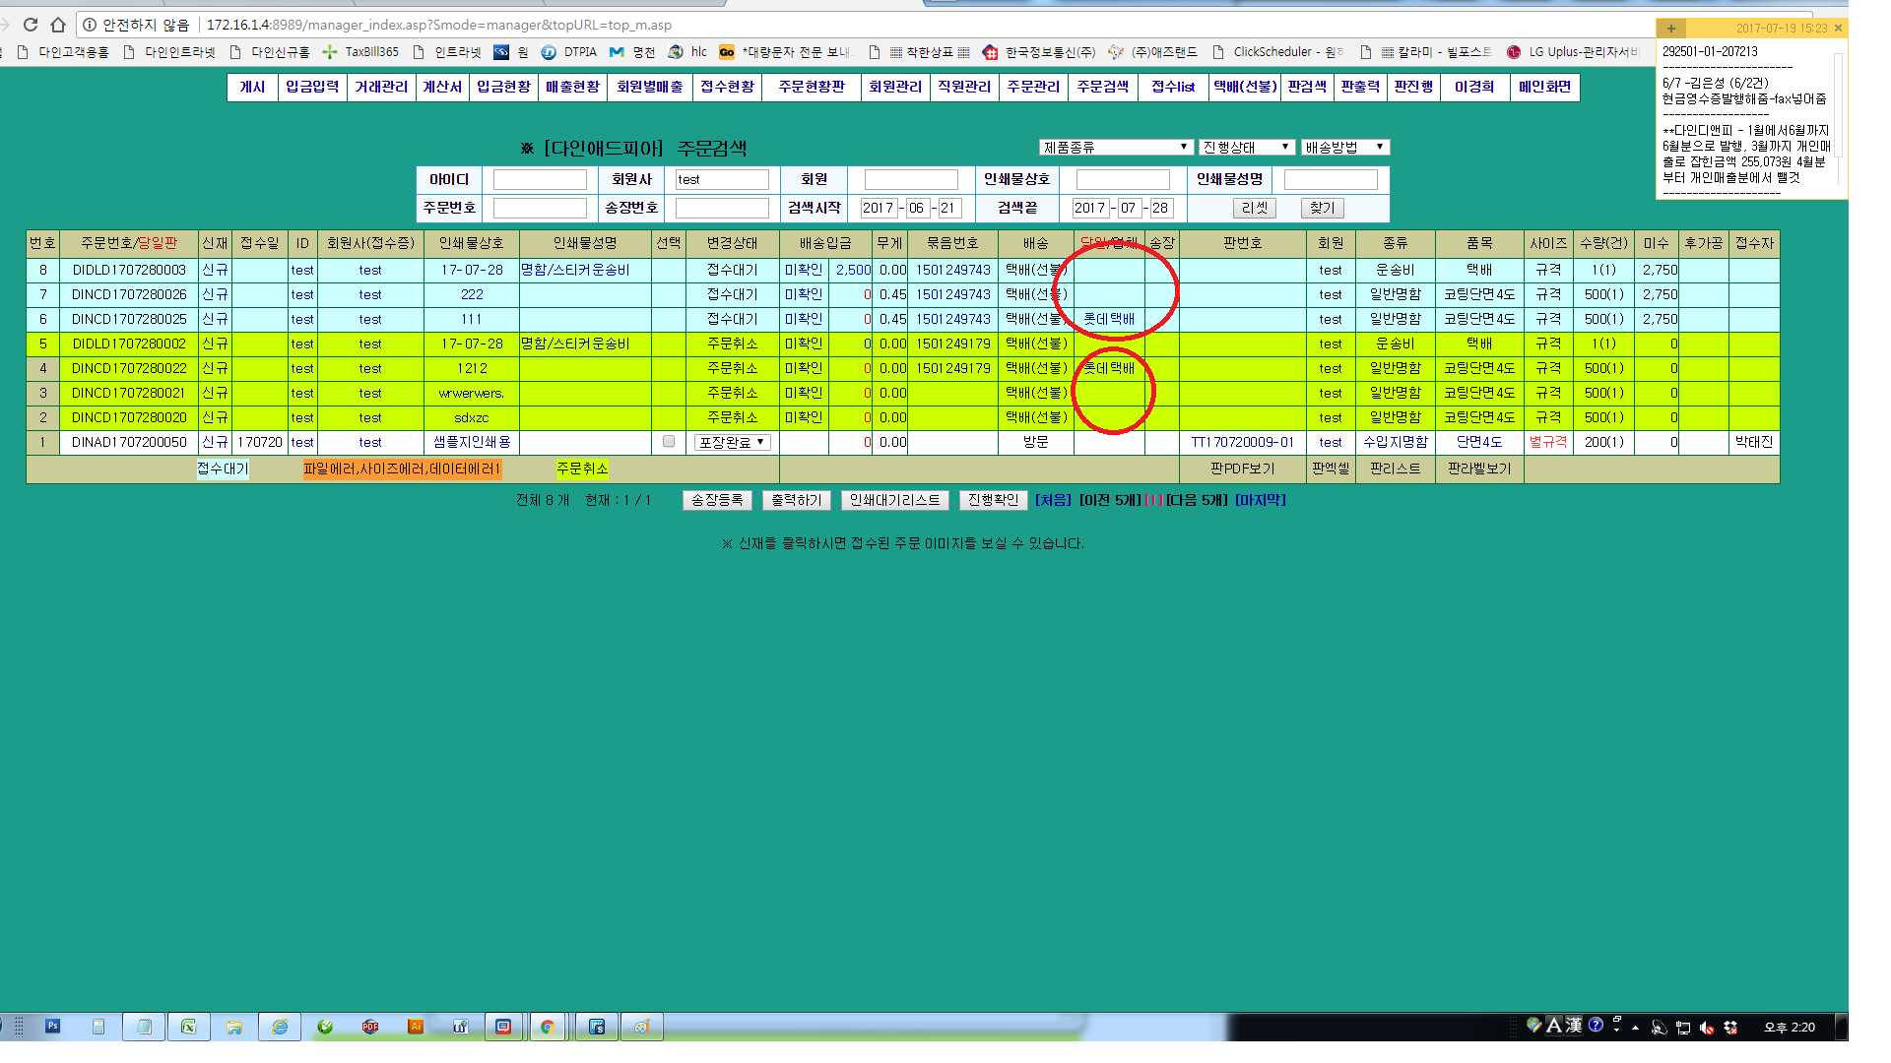The height and width of the screenshot is (1063, 1891).
Task: Close the yellow sticky note
Action: tap(1838, 28)
